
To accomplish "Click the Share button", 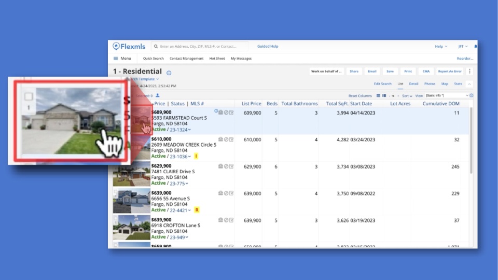I will pos(354,72).
